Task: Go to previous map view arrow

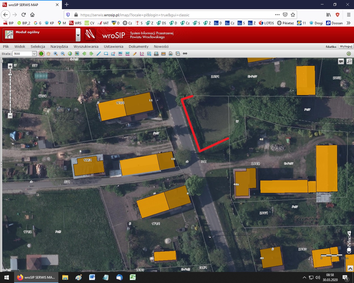Action: click(x=84, y=54)
